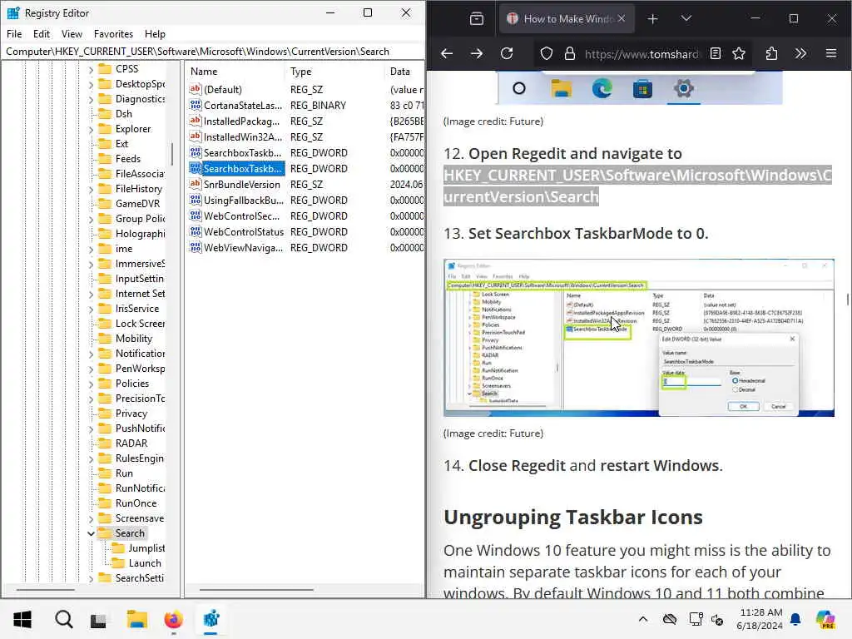
Task: Select the InstalledWin32A... string value
Action: pyautogui.click(x=242, y=137)
